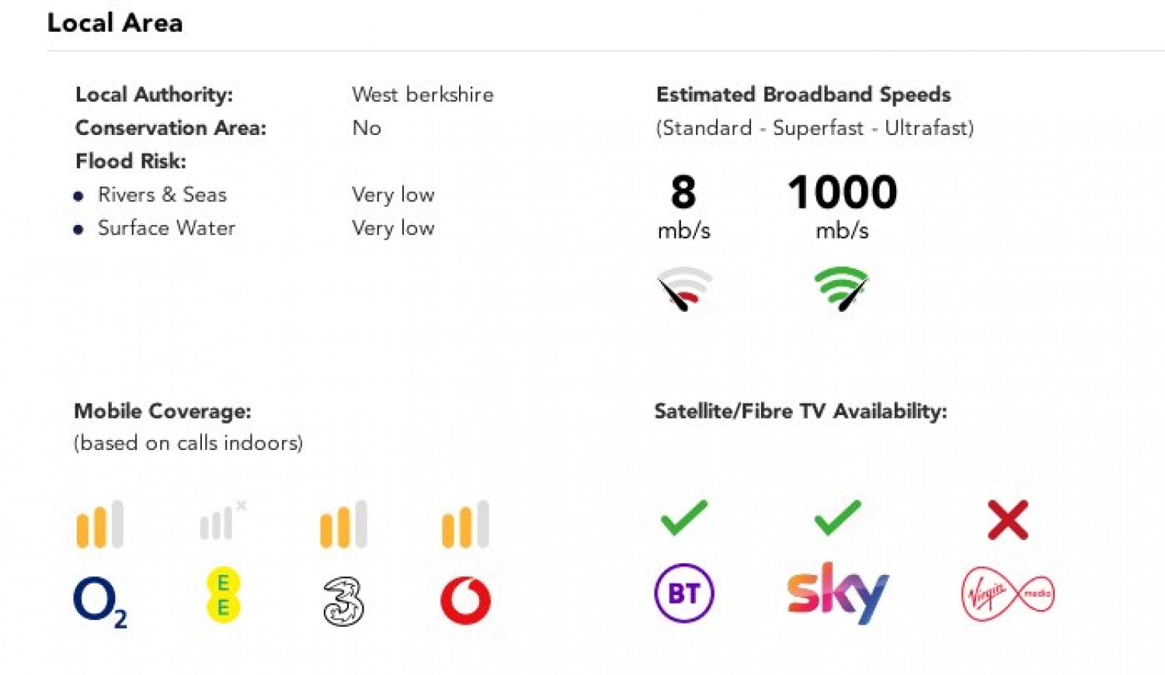This screenshot has width=1165, height=675.
Task: Click the Three signal strength bars
Action: [343, 524]
